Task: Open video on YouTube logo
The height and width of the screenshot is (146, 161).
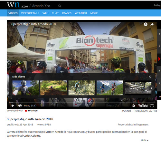Action: click(x=143, y=106)
